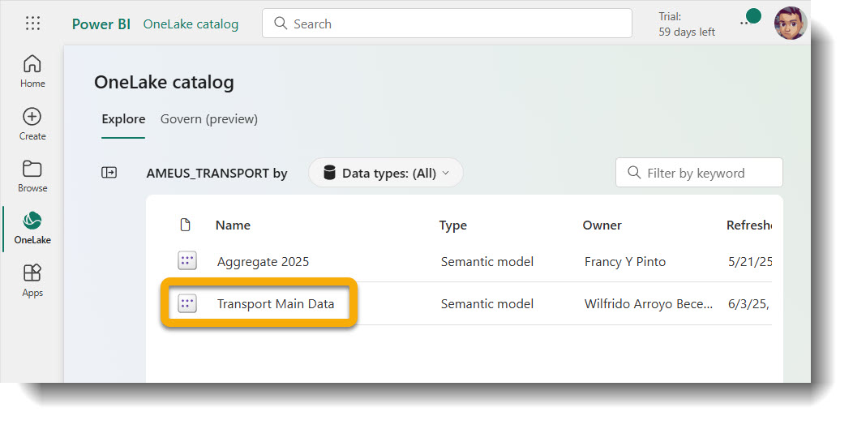The image size is (853, 425).
Task: Click the Transport Main Data model icon
Action: pos(187,304)
